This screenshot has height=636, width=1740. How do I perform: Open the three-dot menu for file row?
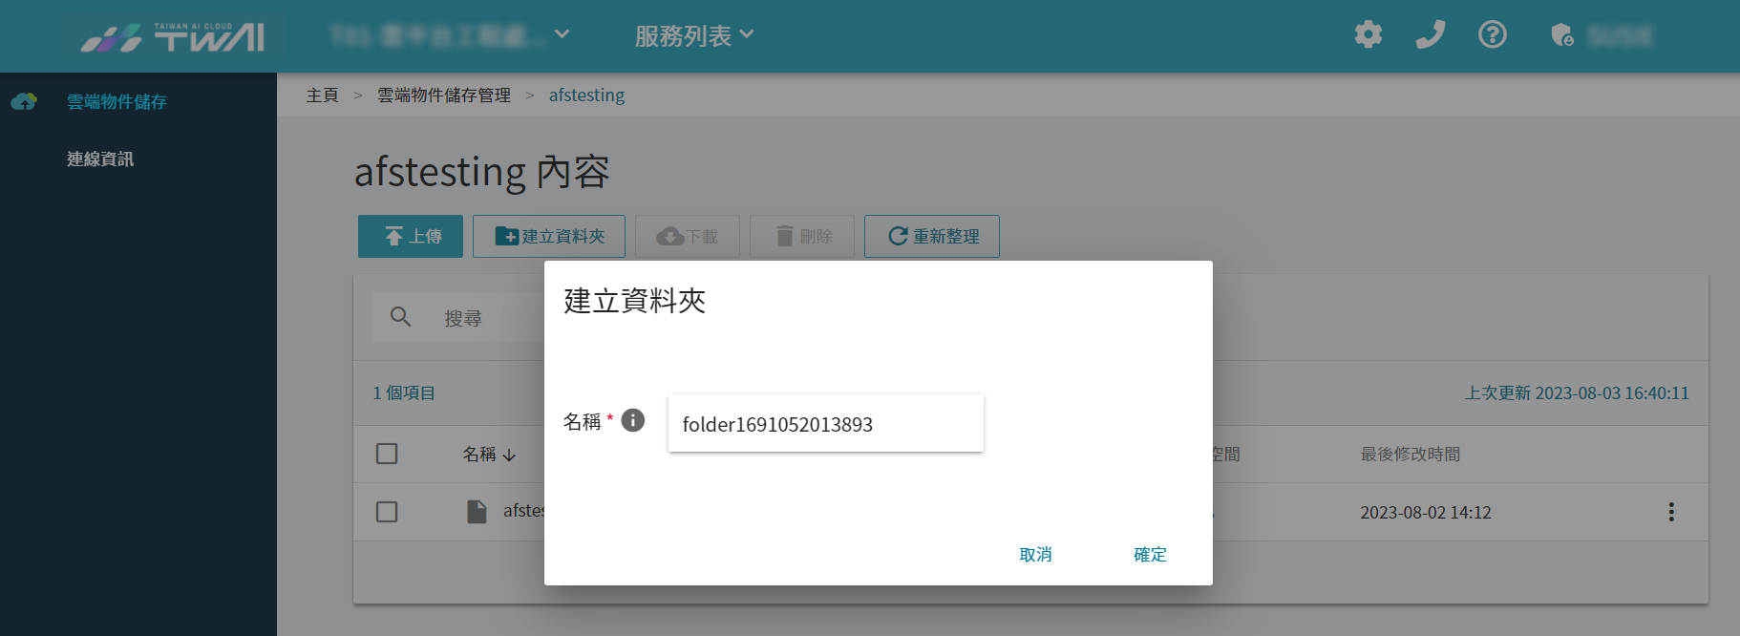1671,512
